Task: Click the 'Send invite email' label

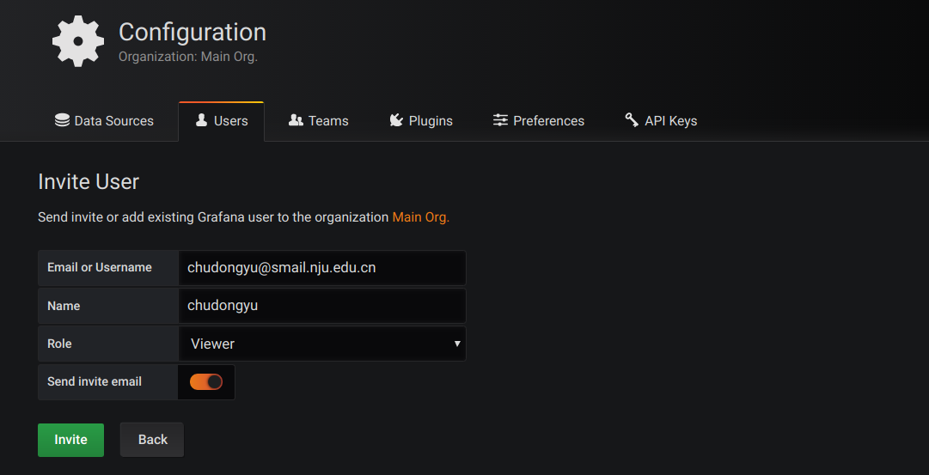Action: click(95, 382)
